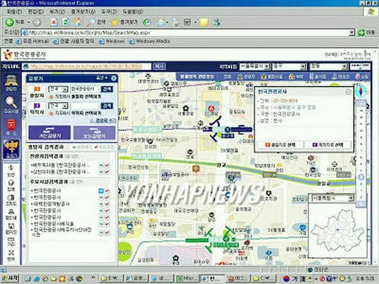Open the 즐겨찾기(A) menu
This screenshot has height=284, width=379.
pos(83,11)
